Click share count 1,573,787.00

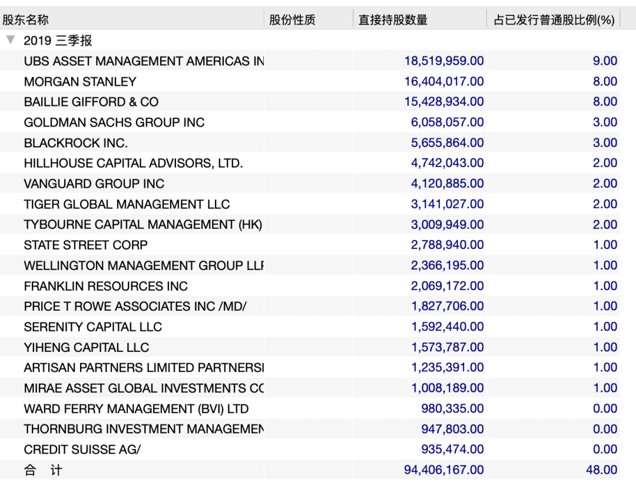click(448, 347)
